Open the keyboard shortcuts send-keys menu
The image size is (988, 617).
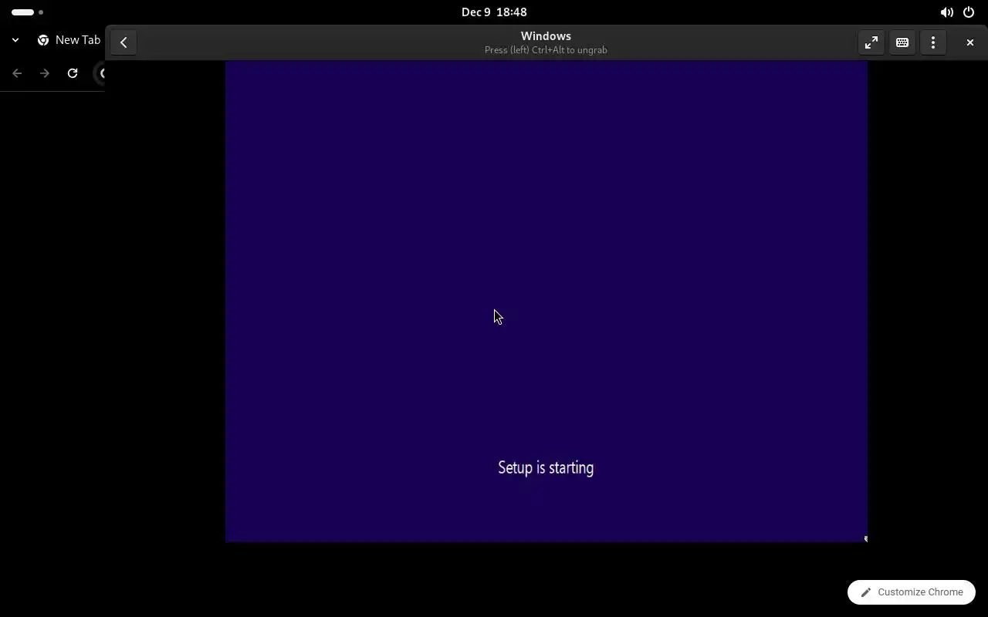tap(902, 42)
